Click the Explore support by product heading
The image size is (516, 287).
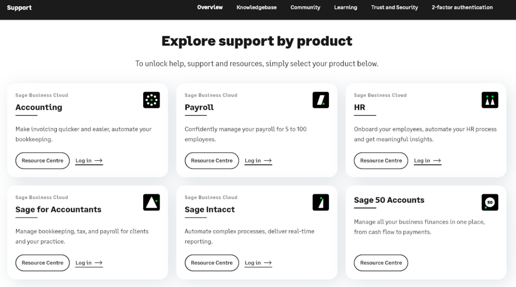(x=256, y=41)
